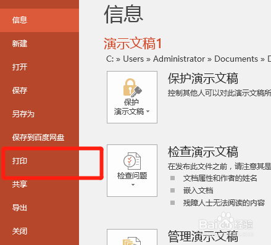The width and height of the screenshot is (271, 245).
Task: Expand the 检查问题 dropdown arrow
Action: (133, 185)
